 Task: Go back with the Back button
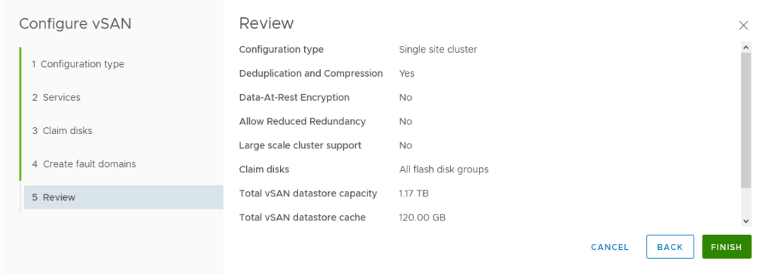click(669, 247)
